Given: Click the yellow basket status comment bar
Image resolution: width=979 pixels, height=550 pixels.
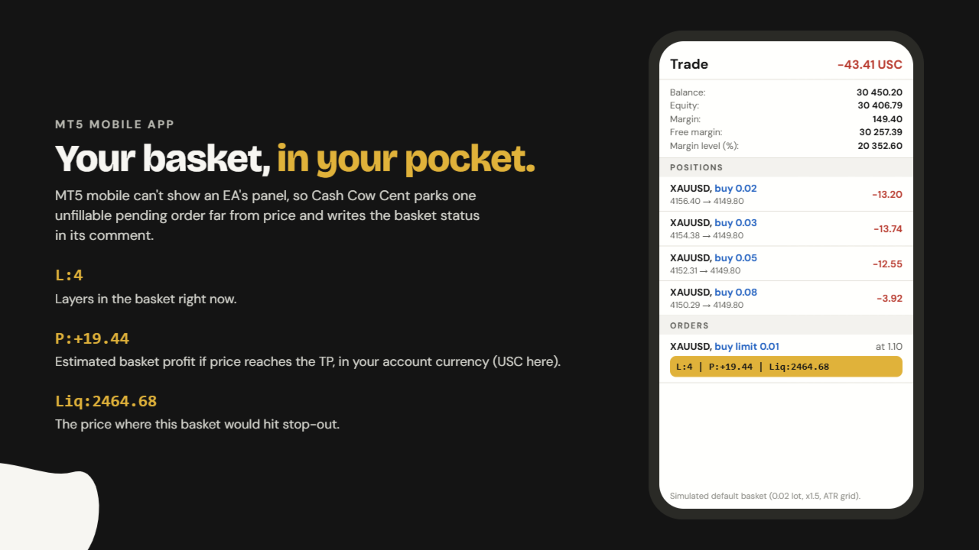Looking at the screenshot, I should click(786, 367).
